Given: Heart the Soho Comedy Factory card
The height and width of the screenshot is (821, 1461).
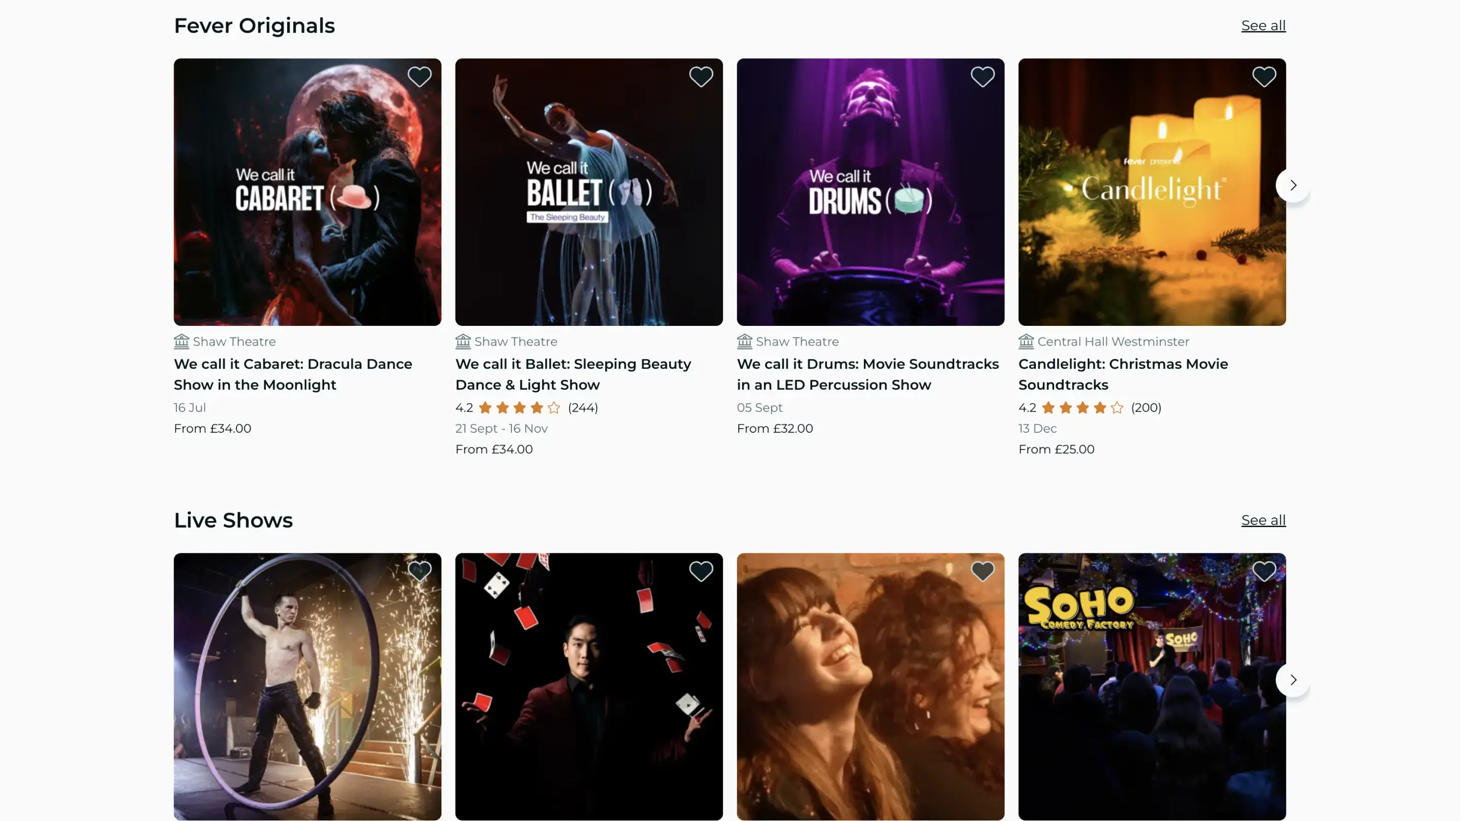Looking at the screenshot, I should point(1263,571).
